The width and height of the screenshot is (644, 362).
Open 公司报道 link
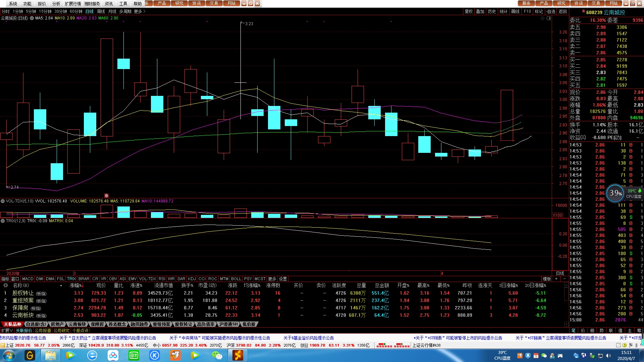pos(43,330)
